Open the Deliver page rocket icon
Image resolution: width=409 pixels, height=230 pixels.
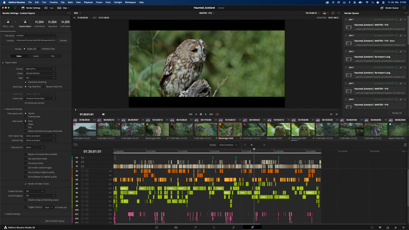252,227
